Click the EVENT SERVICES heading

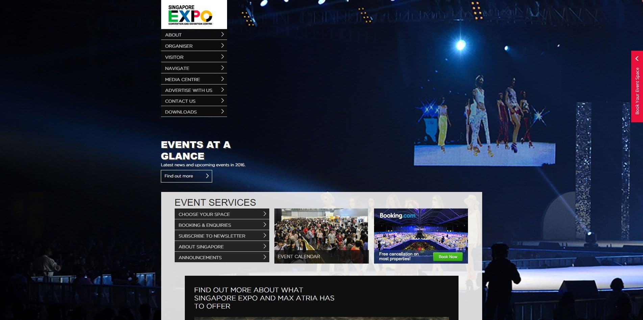(215, 202)
